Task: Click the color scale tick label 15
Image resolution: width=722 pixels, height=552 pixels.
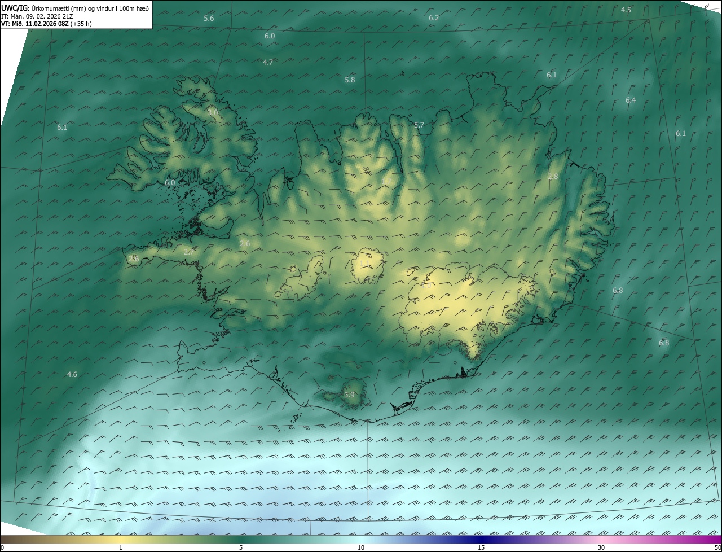Action: [481, 548]
